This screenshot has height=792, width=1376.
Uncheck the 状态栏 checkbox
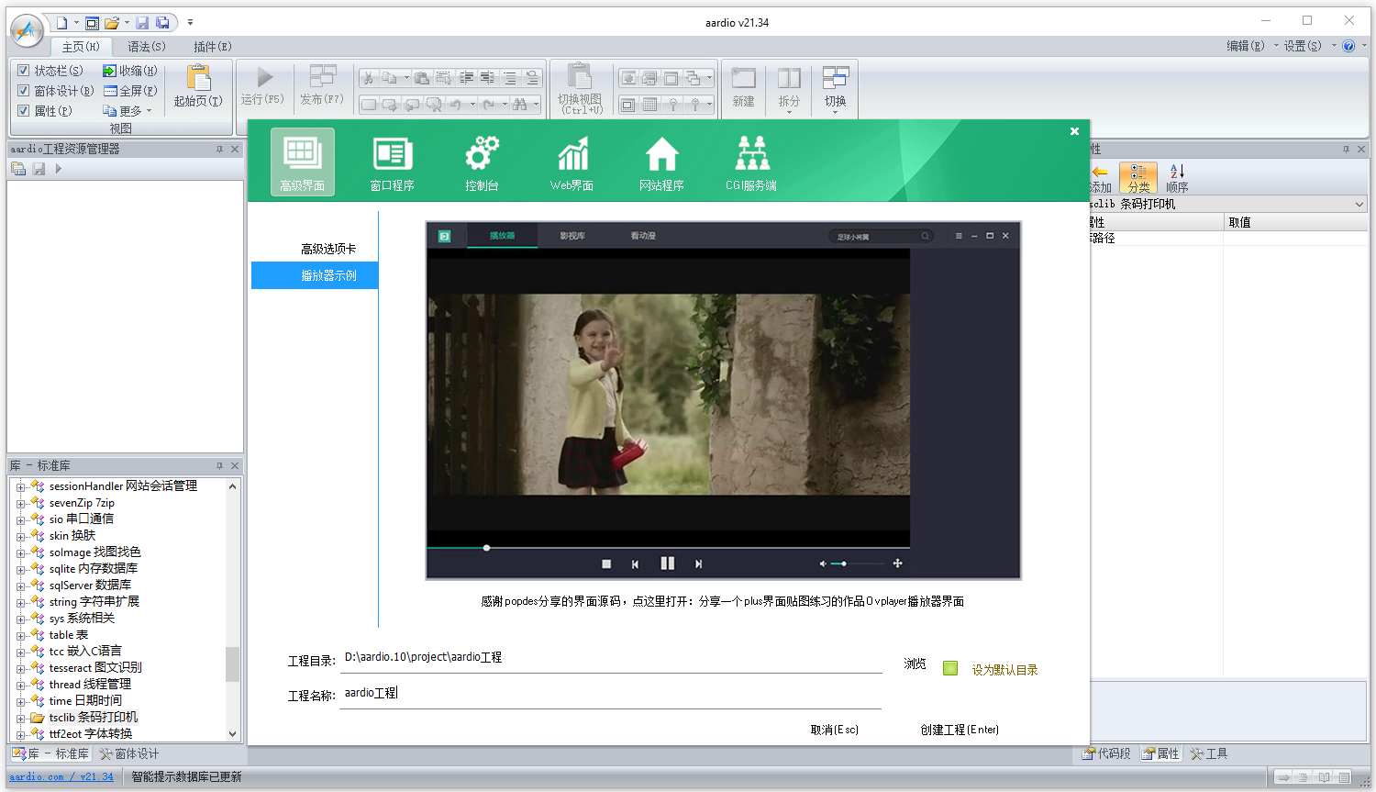[24, 70]
